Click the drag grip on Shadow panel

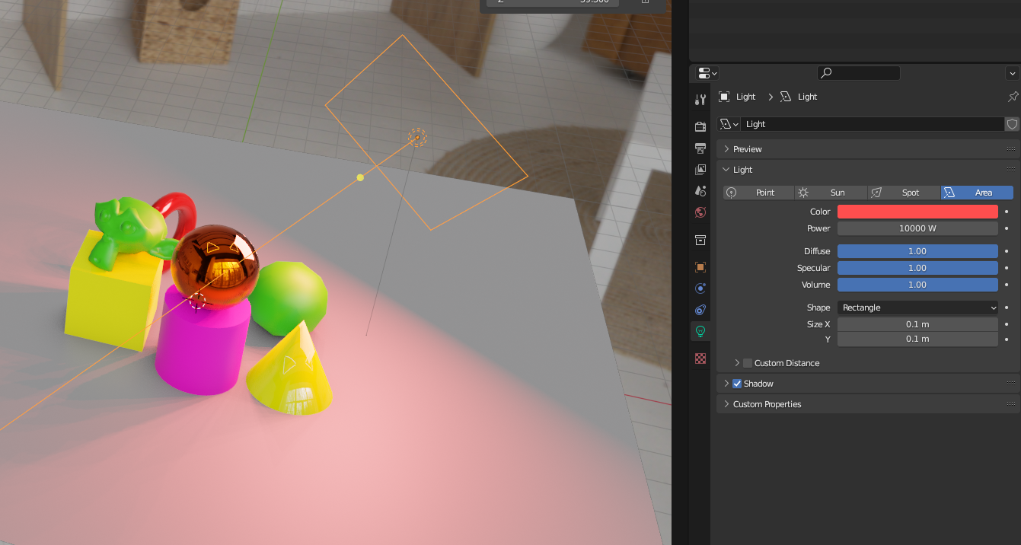(x=1011, y=384)
